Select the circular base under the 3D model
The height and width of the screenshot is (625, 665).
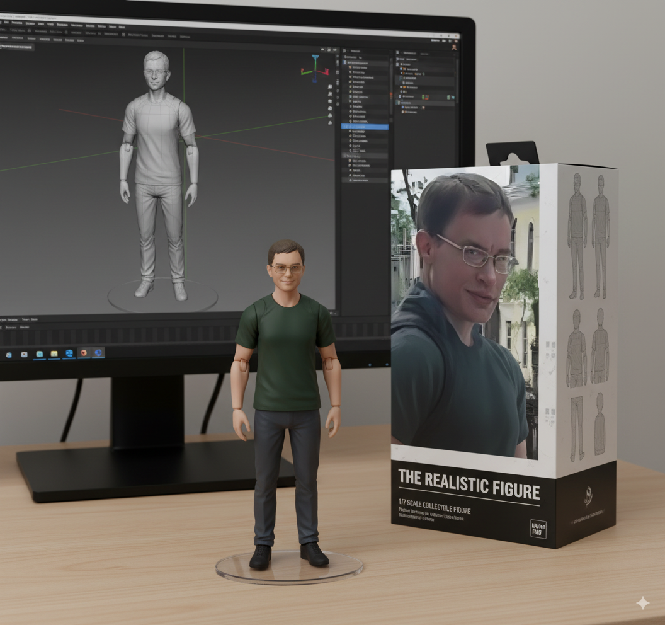coord(162,294)
